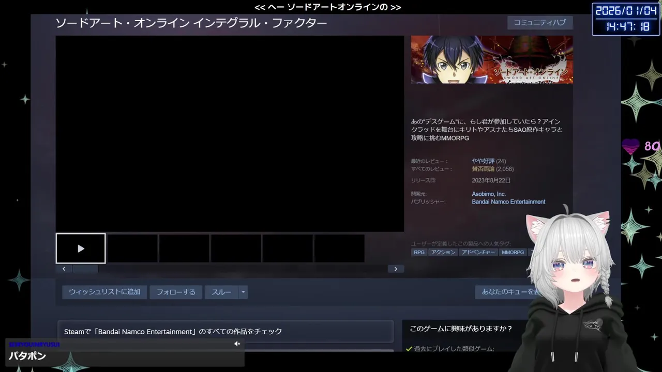The image size is (662, 372).
Task: Click このゲームに興味がありますか？ heading
Action: [x=461, y=329]
